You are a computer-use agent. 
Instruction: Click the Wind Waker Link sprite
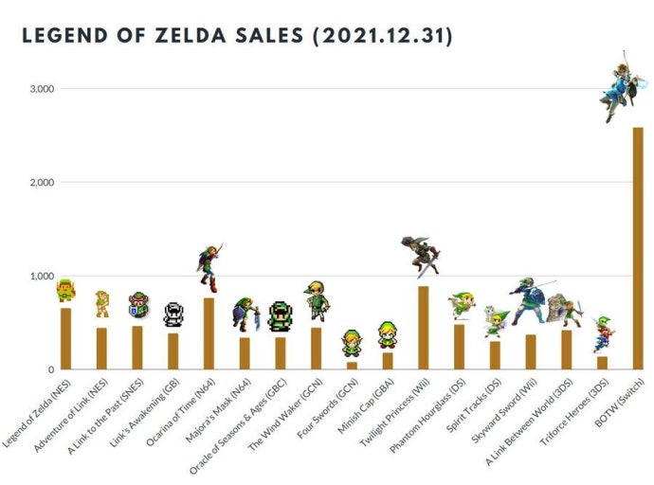tap(316, 300)
